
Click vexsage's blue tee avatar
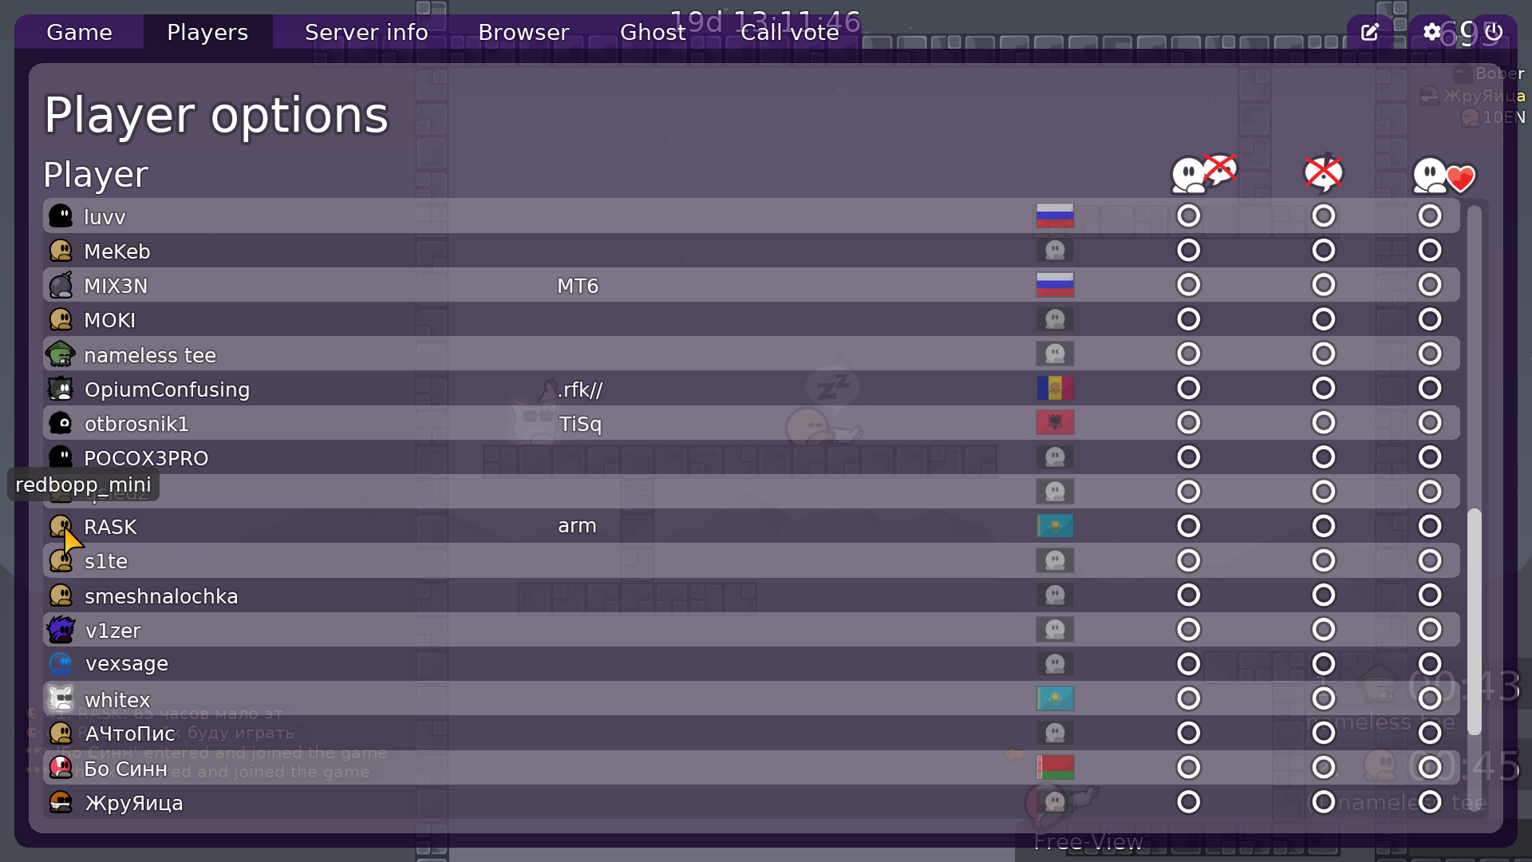61,663
